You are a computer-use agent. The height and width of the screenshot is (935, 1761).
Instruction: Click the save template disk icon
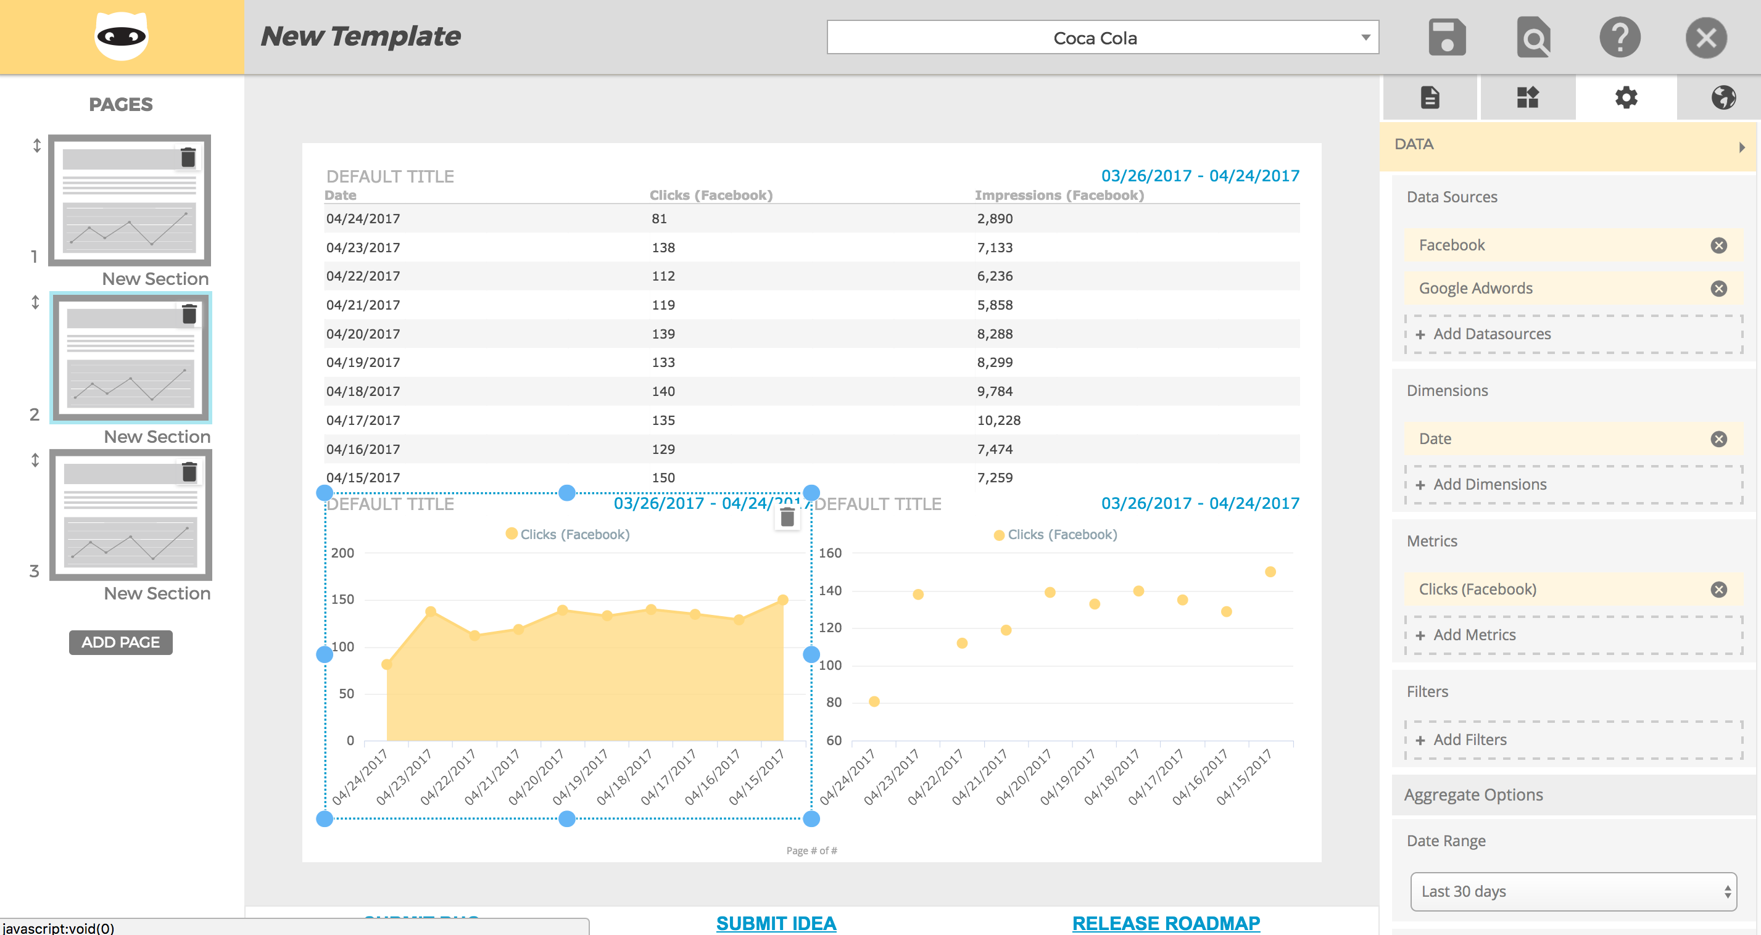point(1446,38)
